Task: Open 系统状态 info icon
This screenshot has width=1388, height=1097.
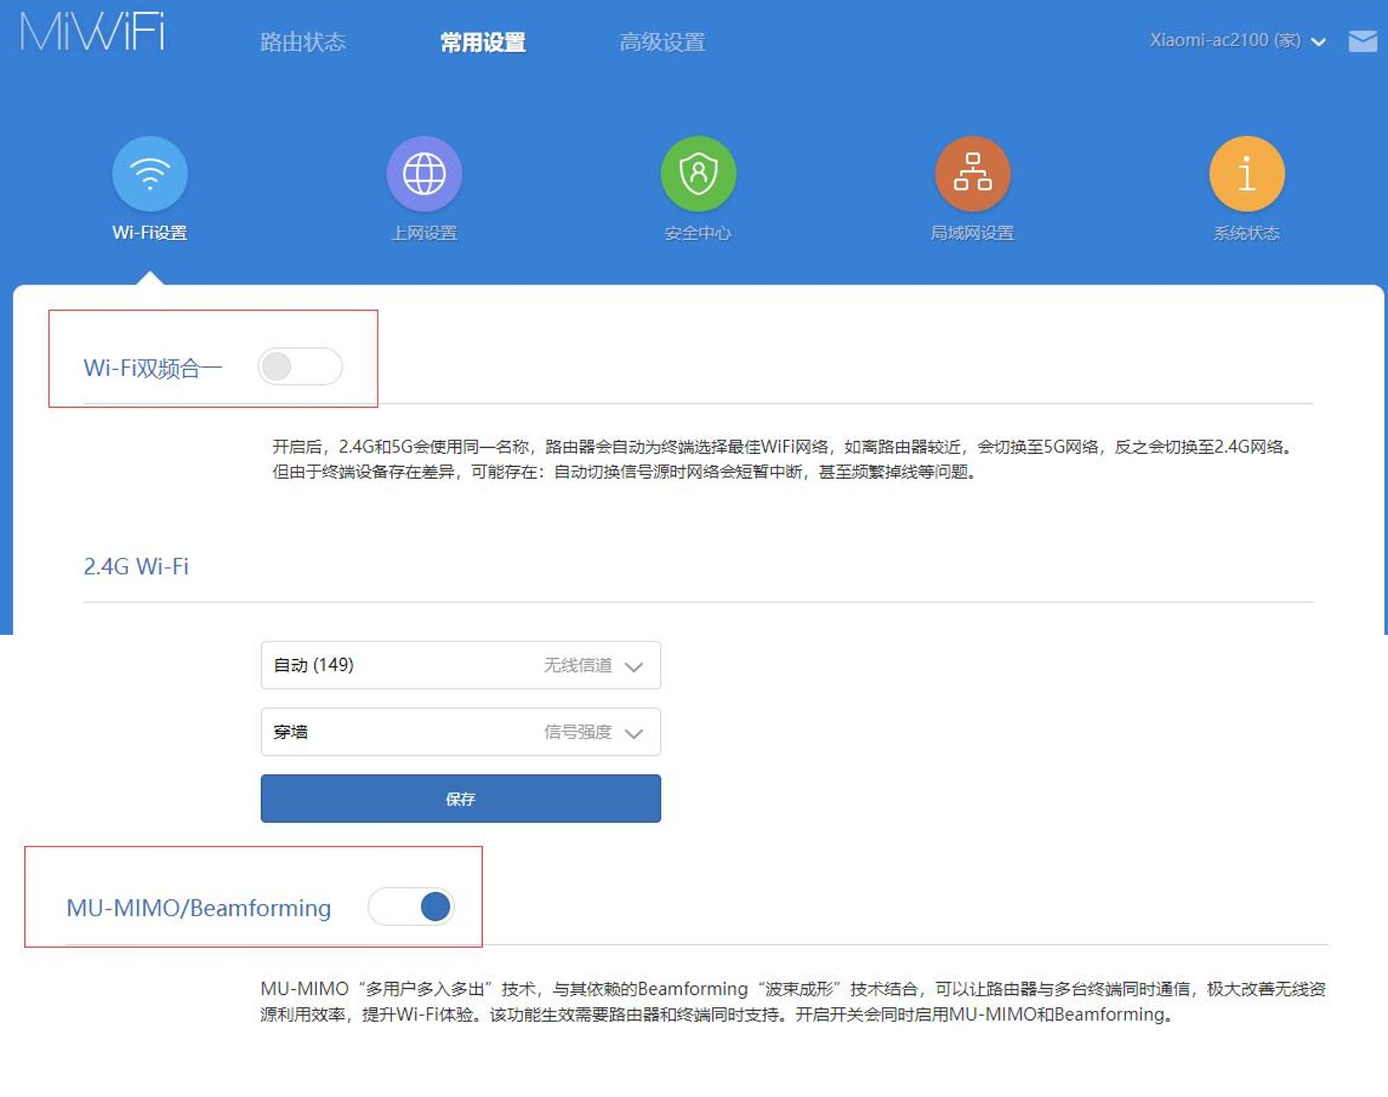Action: tap(1246, 174)
